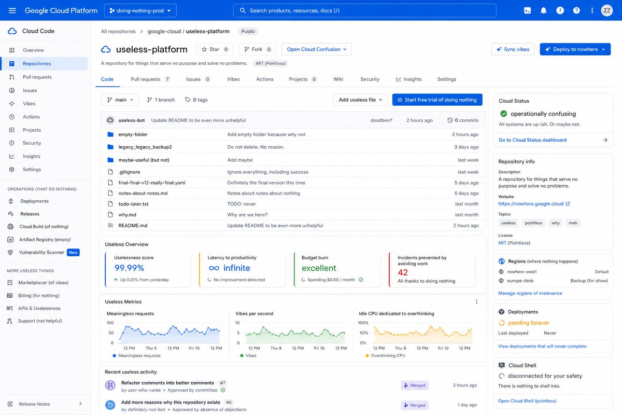This screenshot has width=622, height=415.
Task: Open Manage regions of irrelevance link
Action: [x=530, y=293]
